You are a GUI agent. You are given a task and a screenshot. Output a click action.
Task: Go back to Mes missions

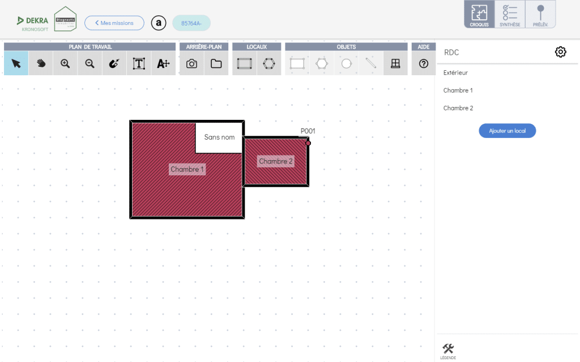[x=114, y=23]
